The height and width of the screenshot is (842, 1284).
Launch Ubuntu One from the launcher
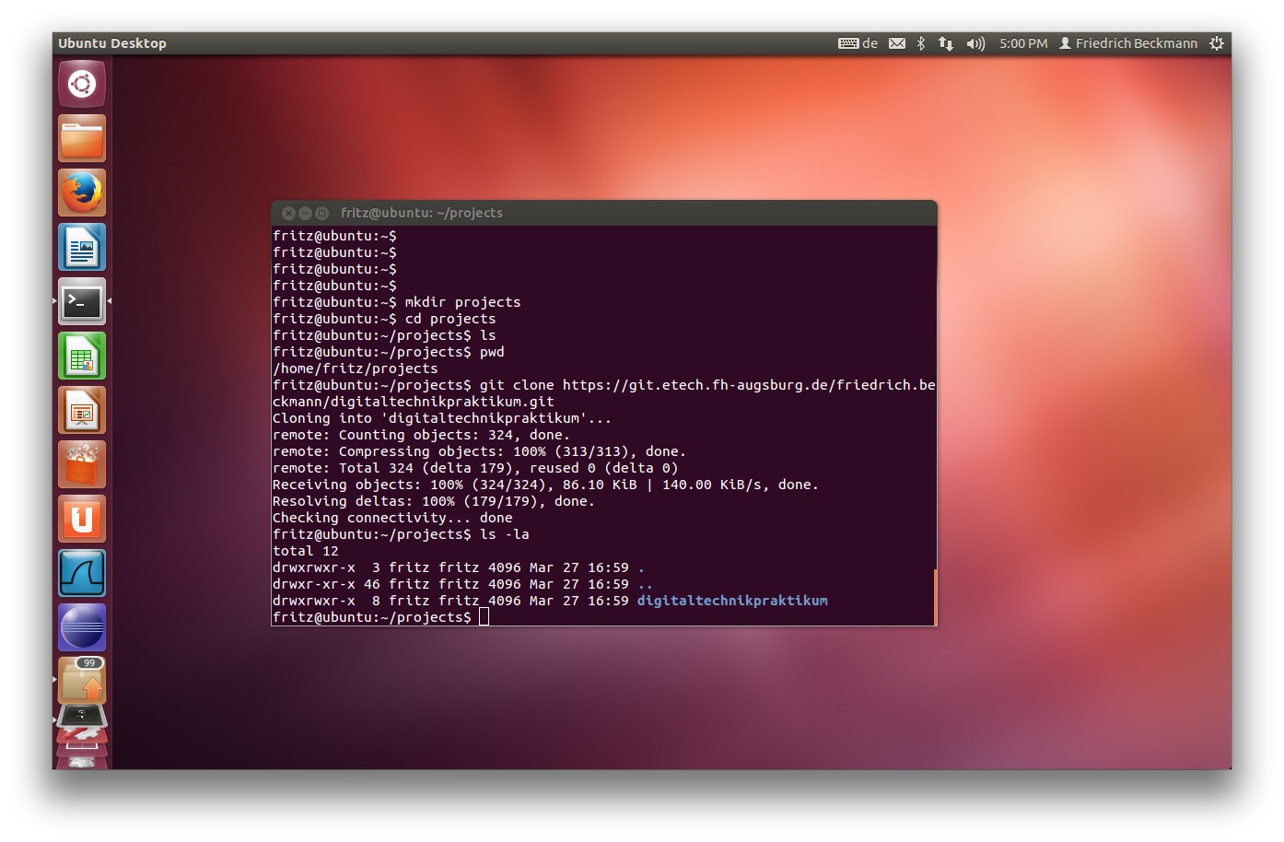[x=82, y=519]
